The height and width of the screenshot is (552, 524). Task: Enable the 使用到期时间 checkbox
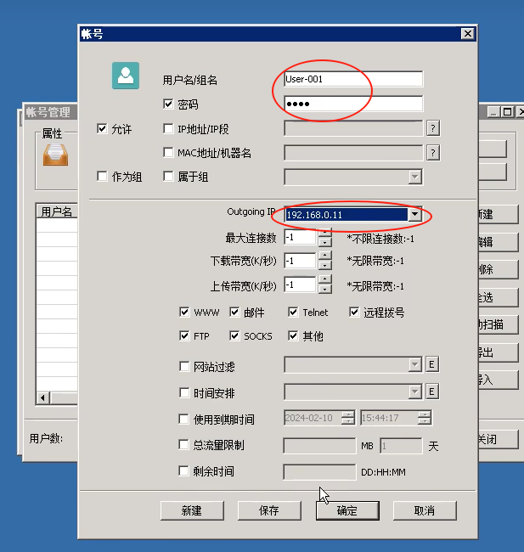coord(183,419)
